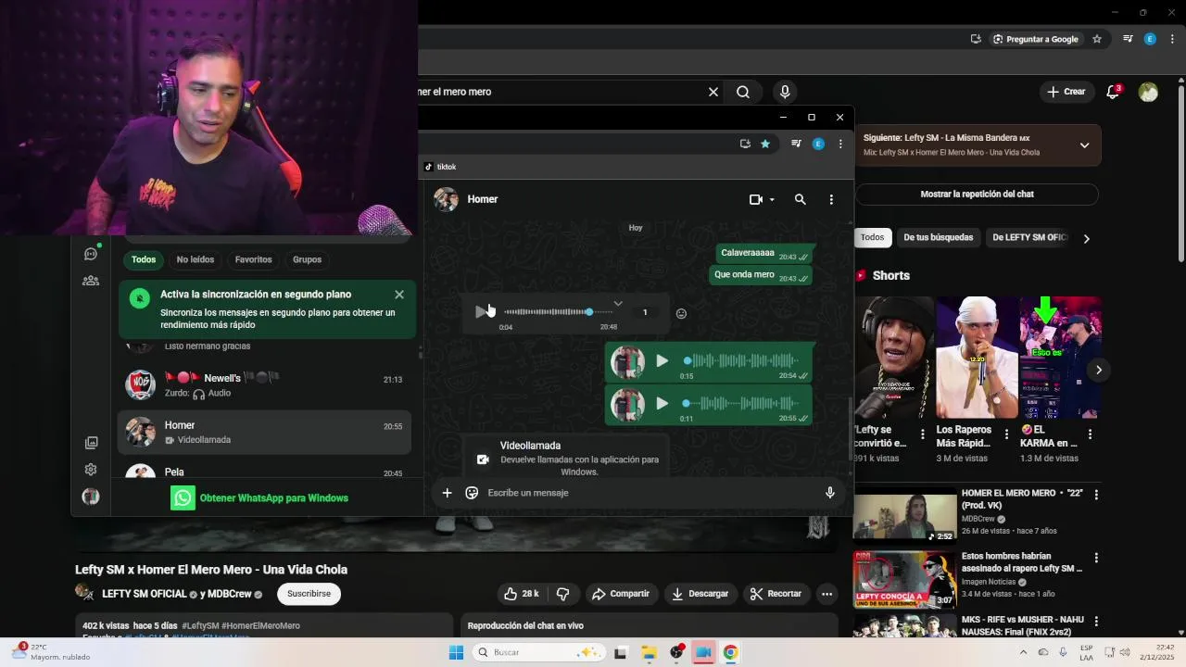Click Descargar under the video
The width and height of the screenshot is (1186, 667).
point(700,594)
